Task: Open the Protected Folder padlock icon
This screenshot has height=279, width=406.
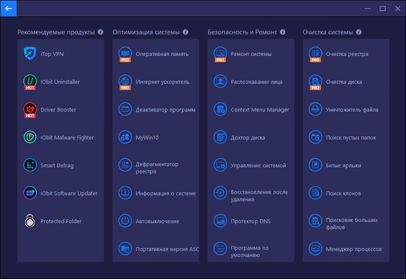Action: pos(30,221)
